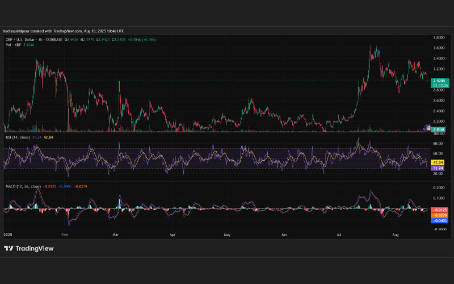The image size is (454, 284).
Task: Click RSI legend value 42.84
Action: (x=48, y=137)
